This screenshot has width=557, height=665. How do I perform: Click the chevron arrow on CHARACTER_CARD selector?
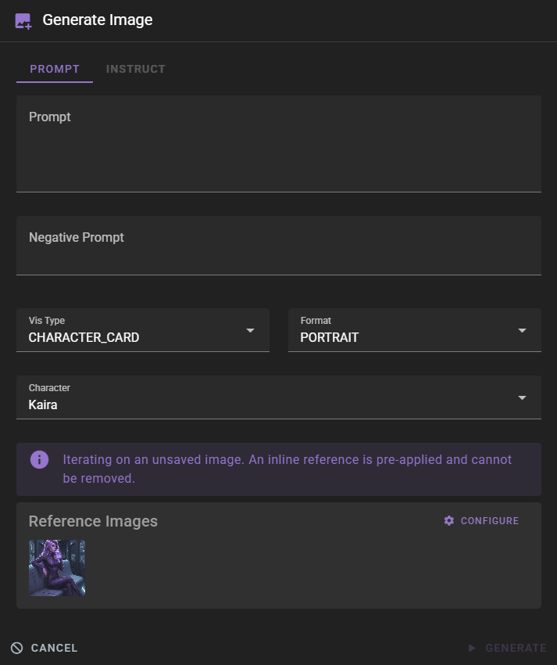click(251, 330)
